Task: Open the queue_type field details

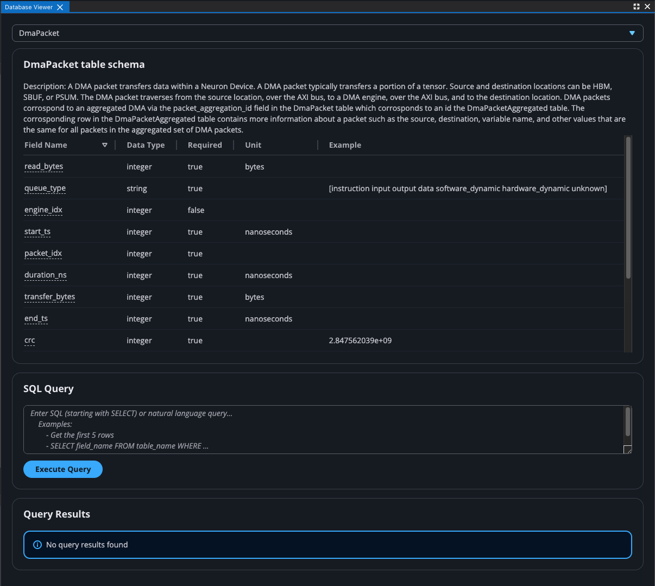Action: pos(45,188)
